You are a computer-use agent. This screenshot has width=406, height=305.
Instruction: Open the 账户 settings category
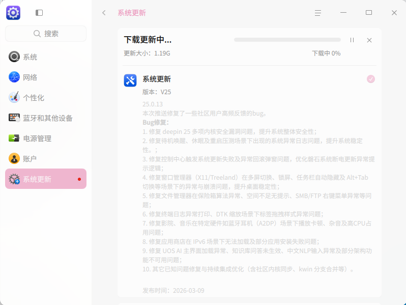coord(46,158)
